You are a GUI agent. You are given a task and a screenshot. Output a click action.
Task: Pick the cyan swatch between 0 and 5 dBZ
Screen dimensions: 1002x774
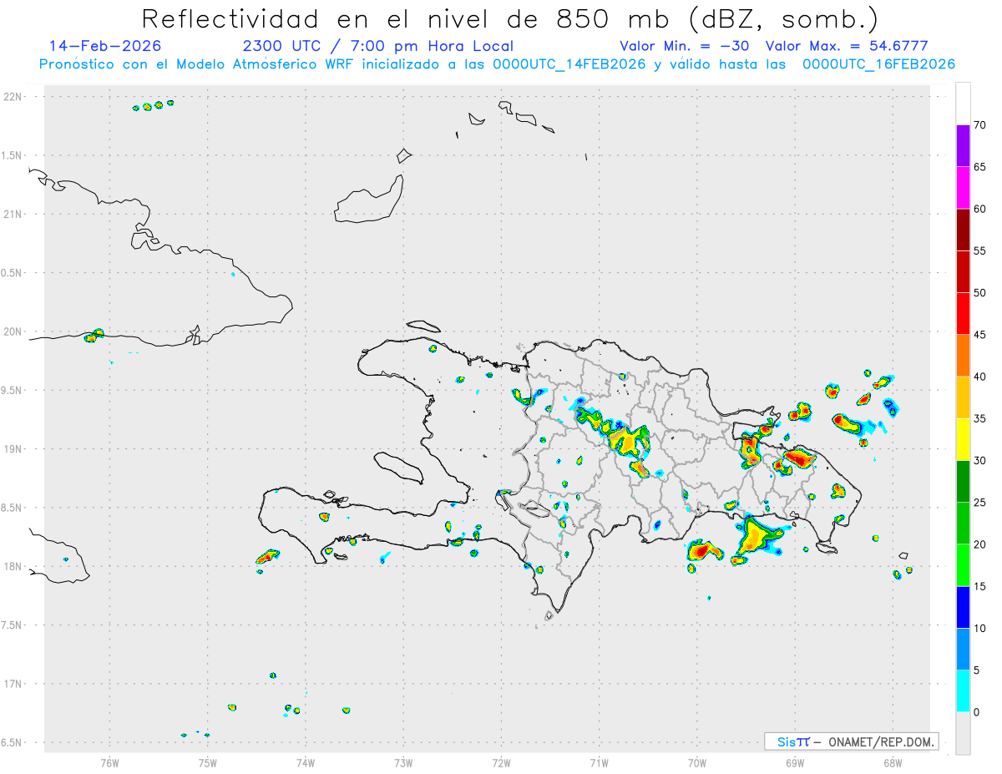coord(963,691)
